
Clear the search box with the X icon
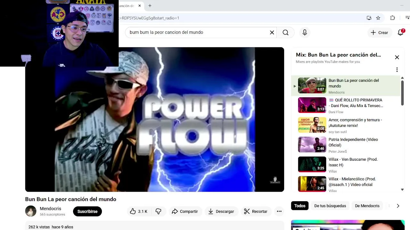[x=272, y=32]
